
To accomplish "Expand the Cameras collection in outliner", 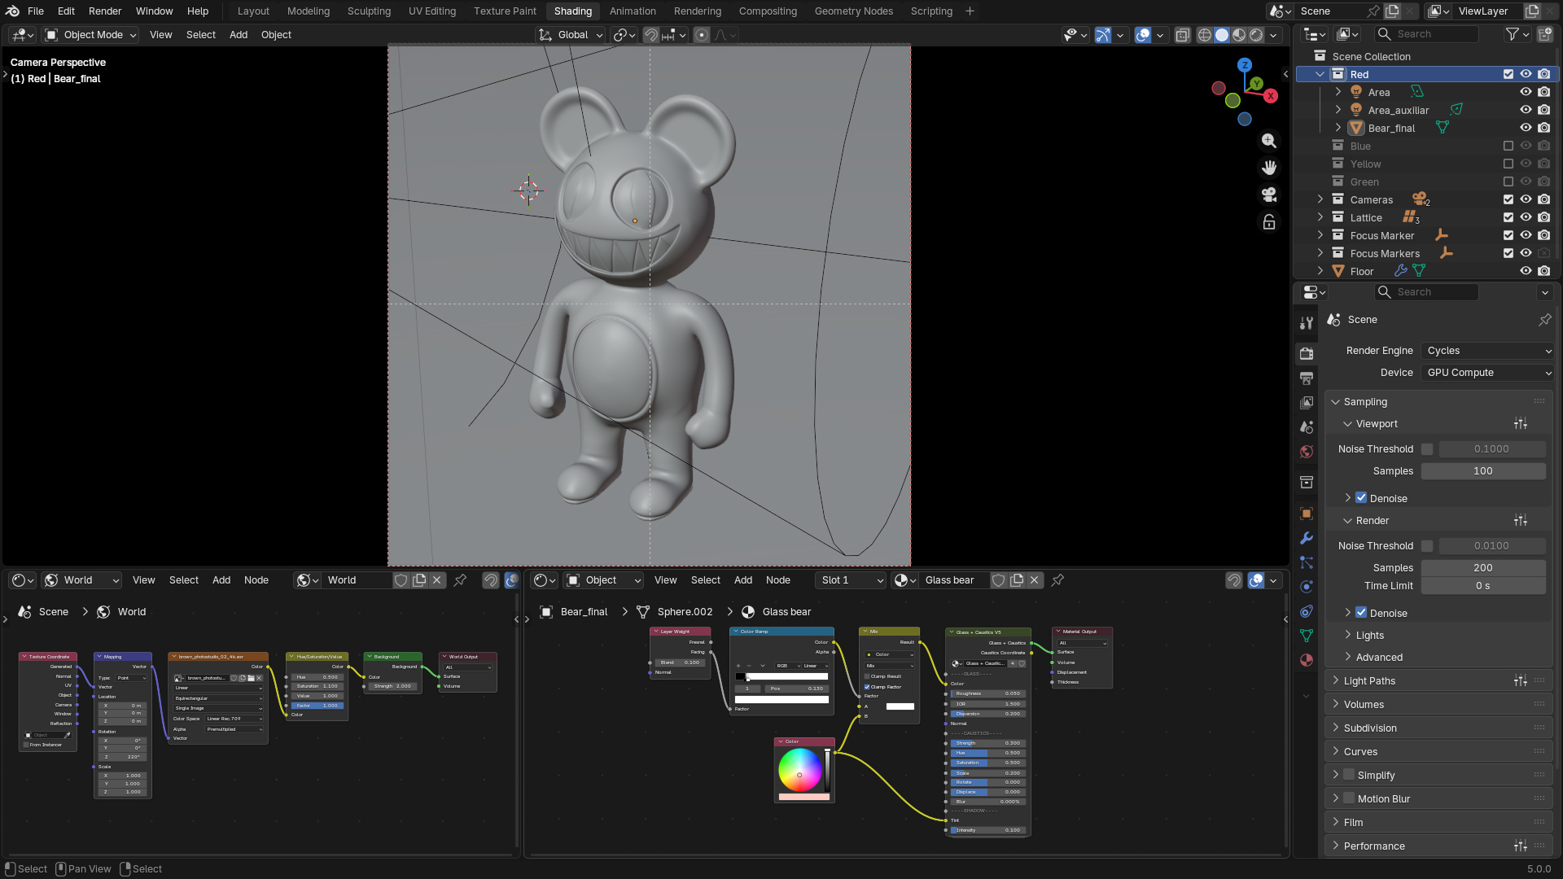I will tap(1320, 199).
